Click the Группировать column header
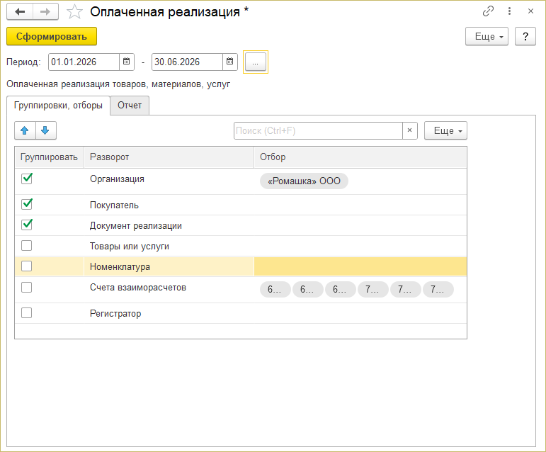The image size is (546, 452). pos(49,157)
